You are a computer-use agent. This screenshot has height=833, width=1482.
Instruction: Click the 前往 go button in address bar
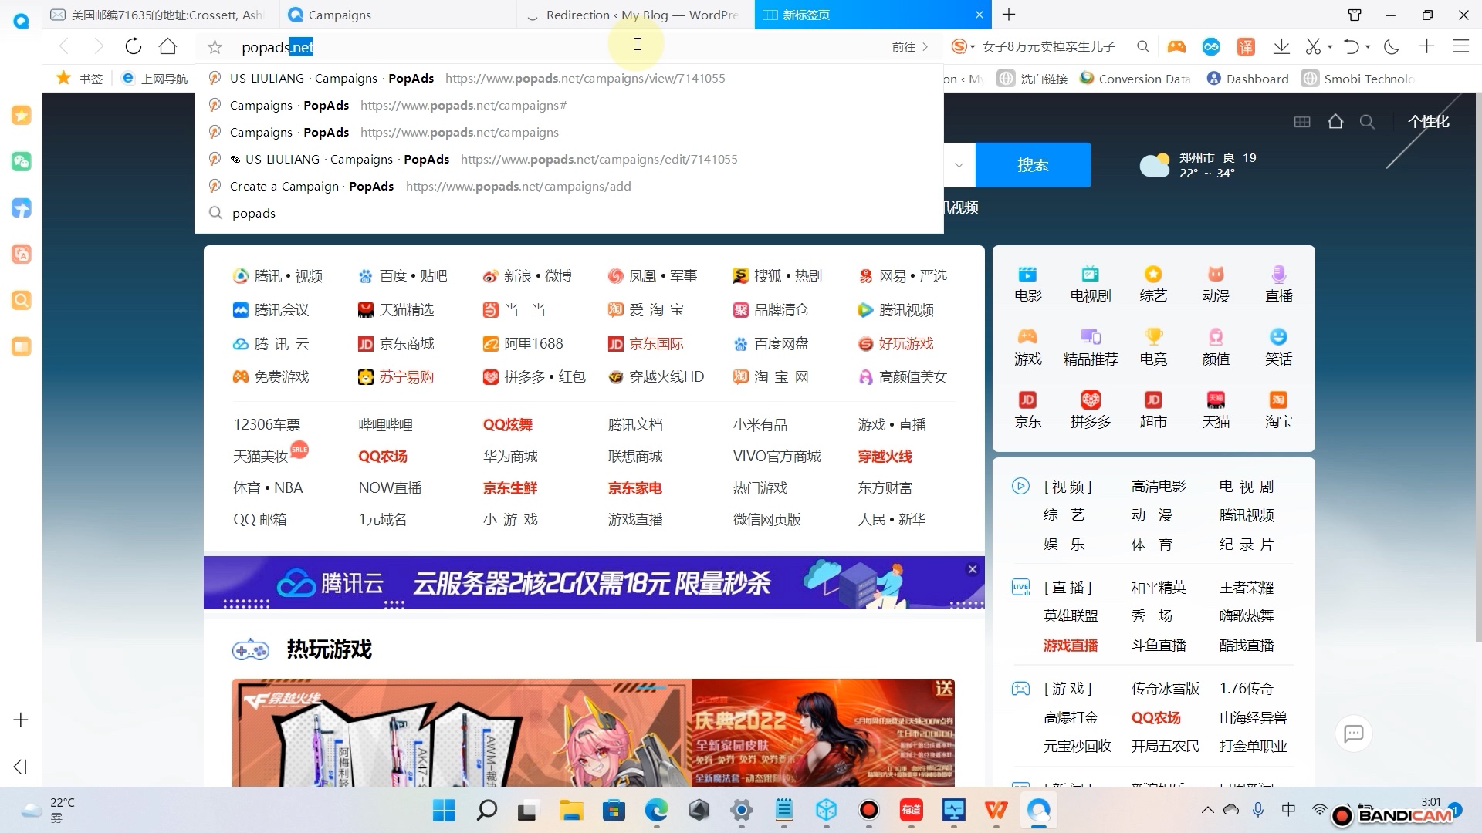click(910, 47)
